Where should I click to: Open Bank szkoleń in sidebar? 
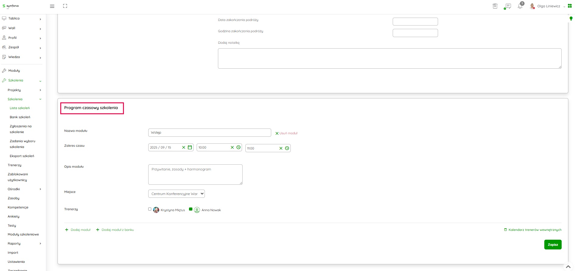click(x=20, y=117)
